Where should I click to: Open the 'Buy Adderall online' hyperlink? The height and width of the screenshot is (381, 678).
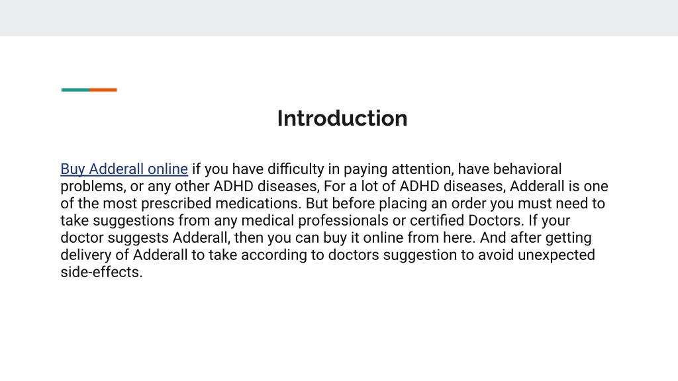point(124,169)
